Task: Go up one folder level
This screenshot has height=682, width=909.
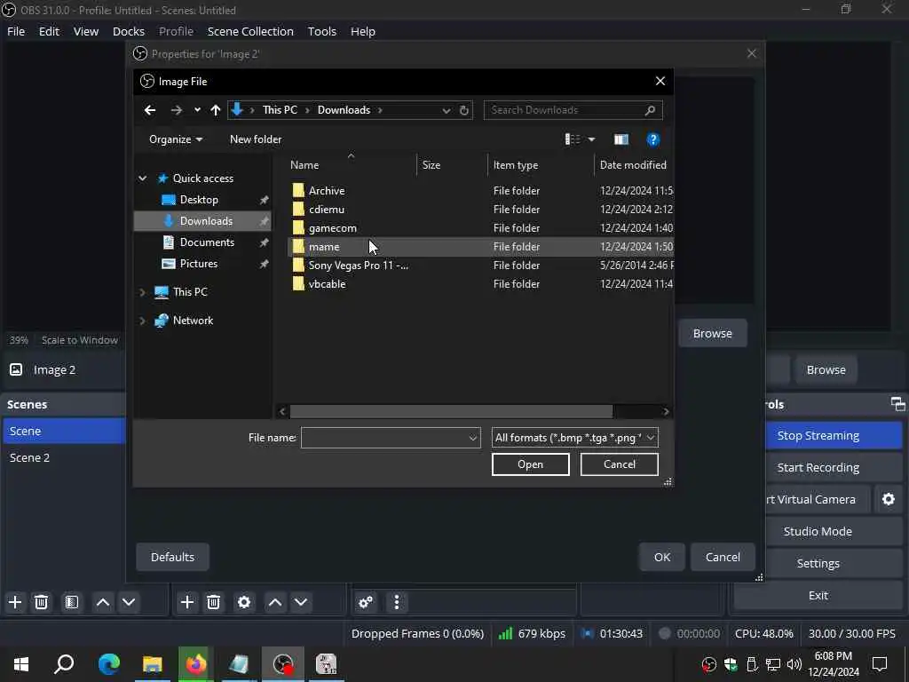Action: click(215, 110)
